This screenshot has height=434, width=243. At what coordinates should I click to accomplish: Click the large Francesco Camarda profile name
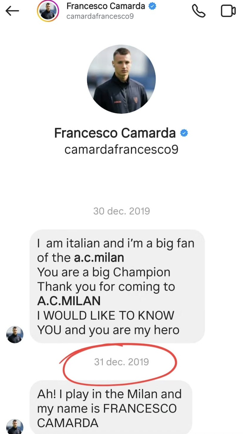115,133
